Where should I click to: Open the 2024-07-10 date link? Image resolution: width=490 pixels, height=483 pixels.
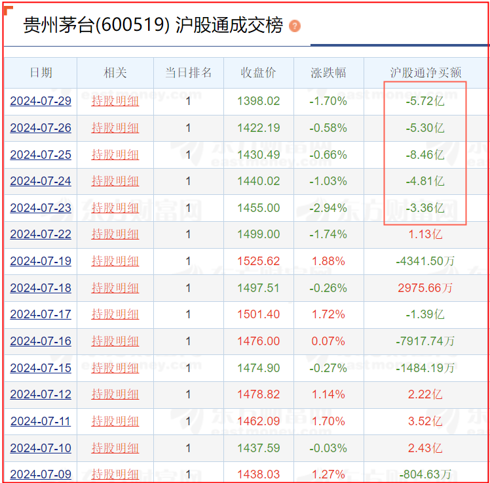[x=41, y=448]
